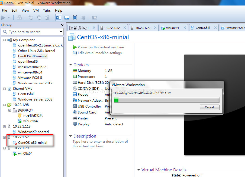The width and height of the screenshot is (245, 177).
Task: Click the Sound Card device entry
Action: pos(85,112)
